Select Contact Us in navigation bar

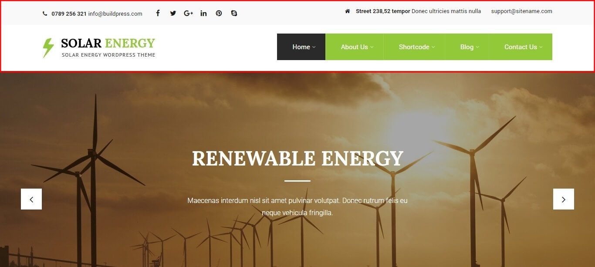523,47
